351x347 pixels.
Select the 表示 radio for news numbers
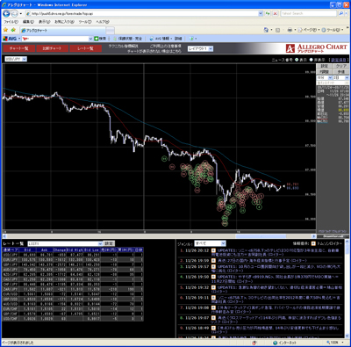click(x=297, y=60)
